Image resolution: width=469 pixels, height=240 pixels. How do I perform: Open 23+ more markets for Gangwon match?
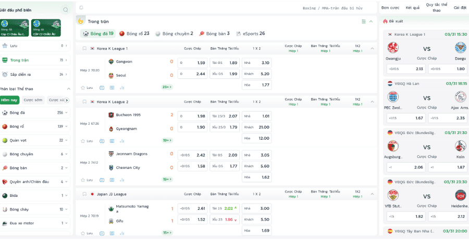(x=167, y=87)
